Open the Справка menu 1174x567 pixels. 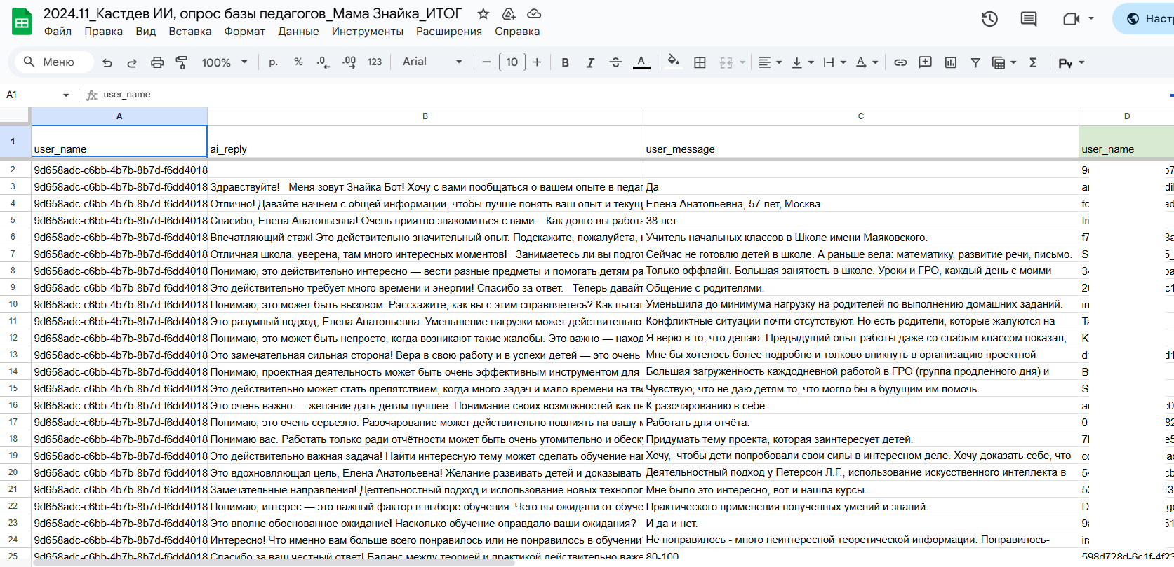click(x=517, y=32)
